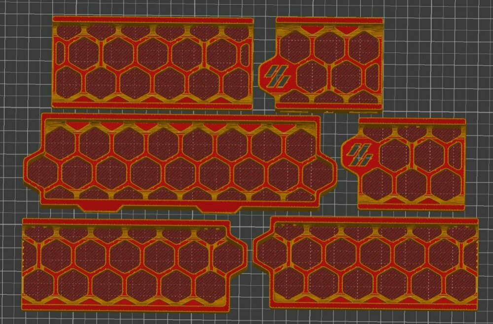
Task: Click the slashed logo on the middle-right panel
Action: coord(359,154)
